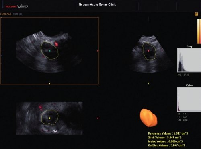Select the orange 3D rendered volume model

tap(148, 118)
